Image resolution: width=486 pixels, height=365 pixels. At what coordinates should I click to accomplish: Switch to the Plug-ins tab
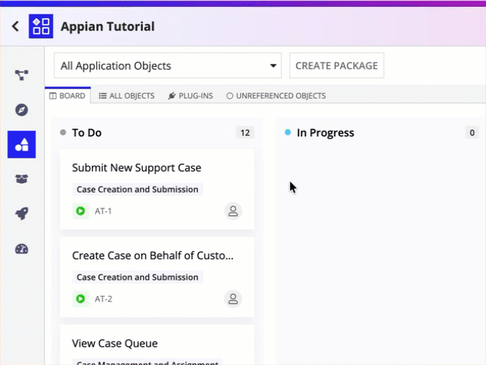(x=191, y=96)
